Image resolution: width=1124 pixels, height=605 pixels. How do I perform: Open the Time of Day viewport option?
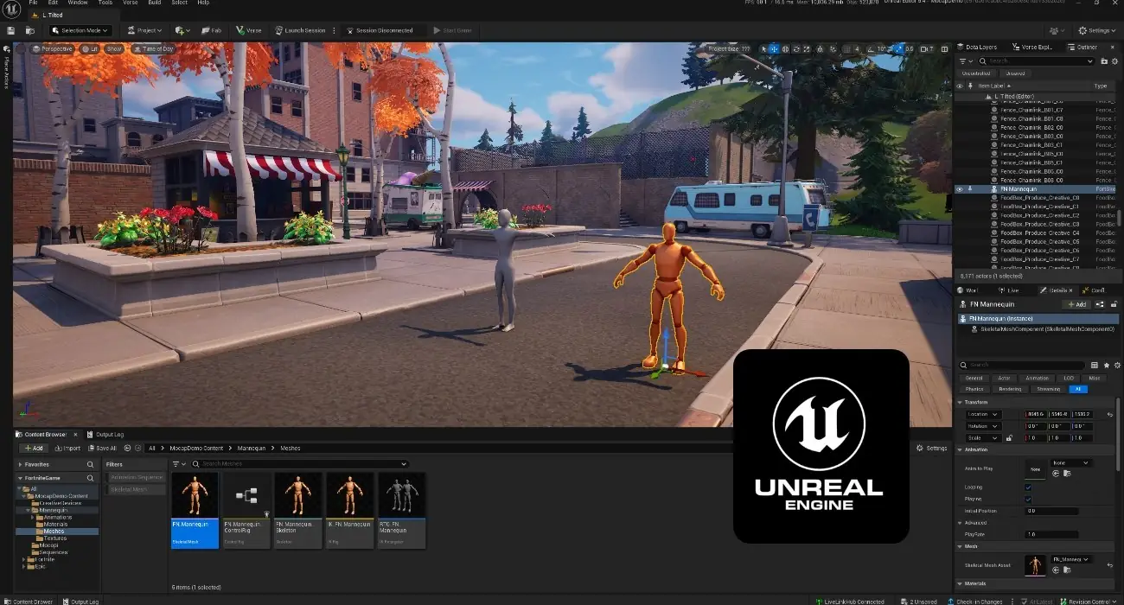(x=153, y=49)
